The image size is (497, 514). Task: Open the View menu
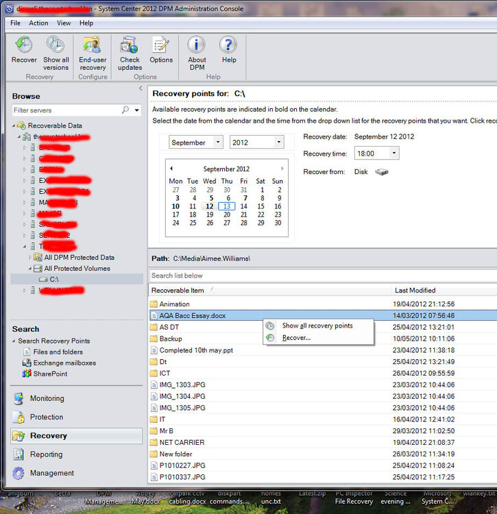pos(64,23)
